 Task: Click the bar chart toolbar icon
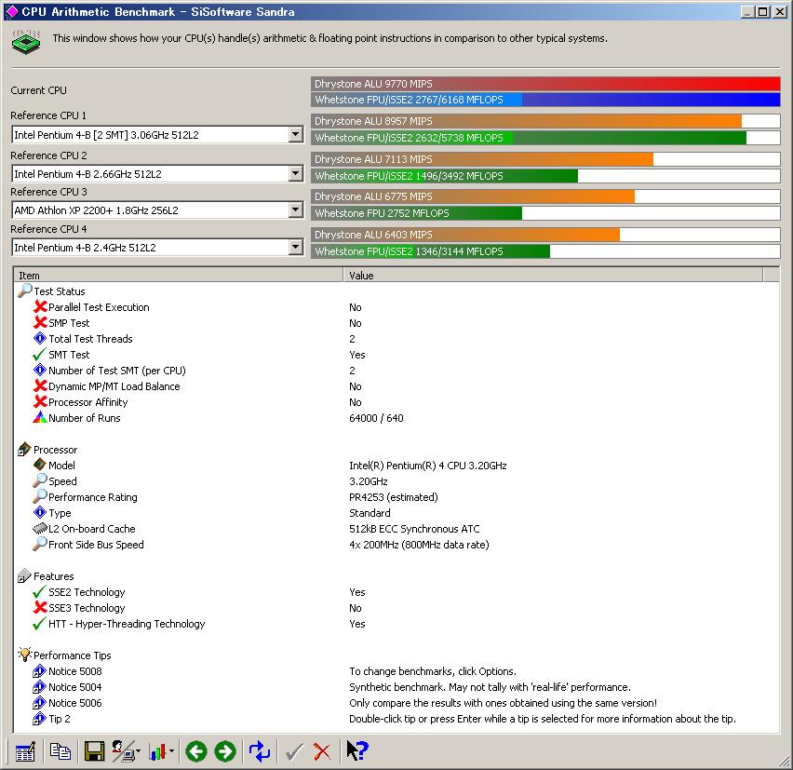coord(158,751)
